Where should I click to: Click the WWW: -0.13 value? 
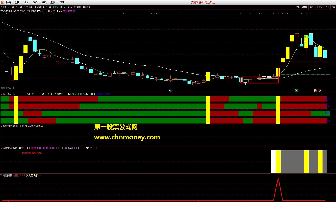coord(63,94)
